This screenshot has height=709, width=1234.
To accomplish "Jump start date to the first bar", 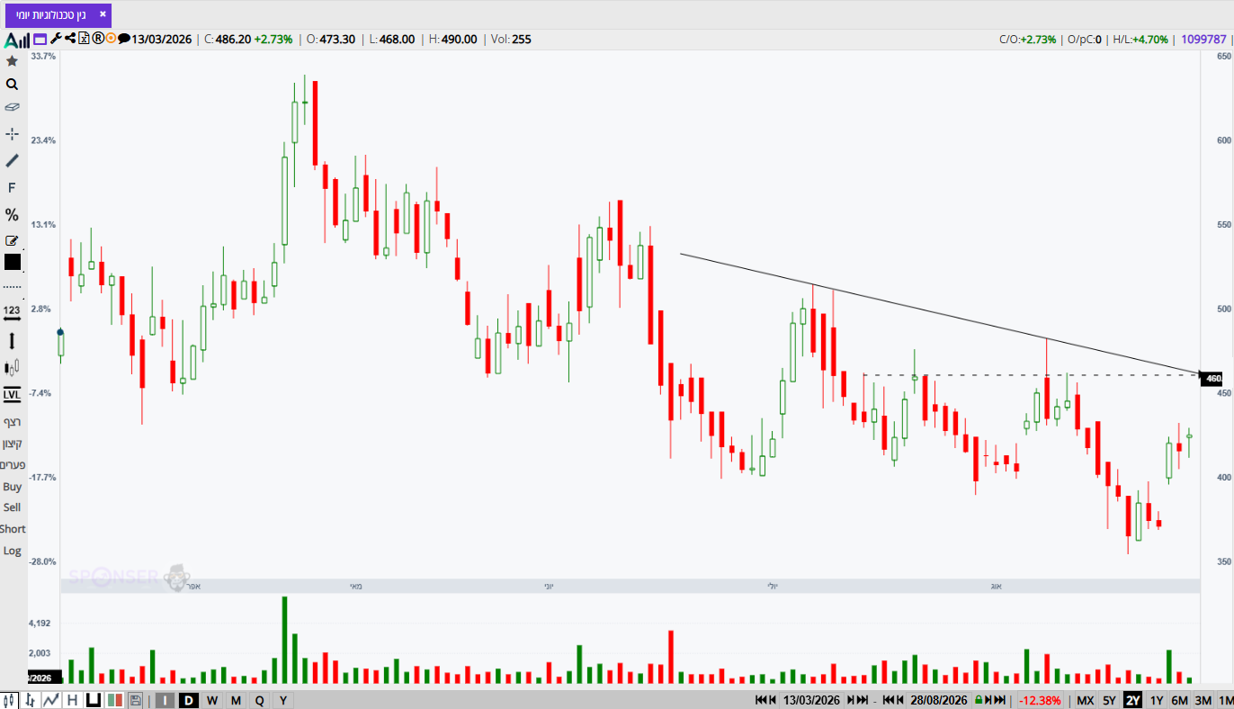I will click(761, 700).
